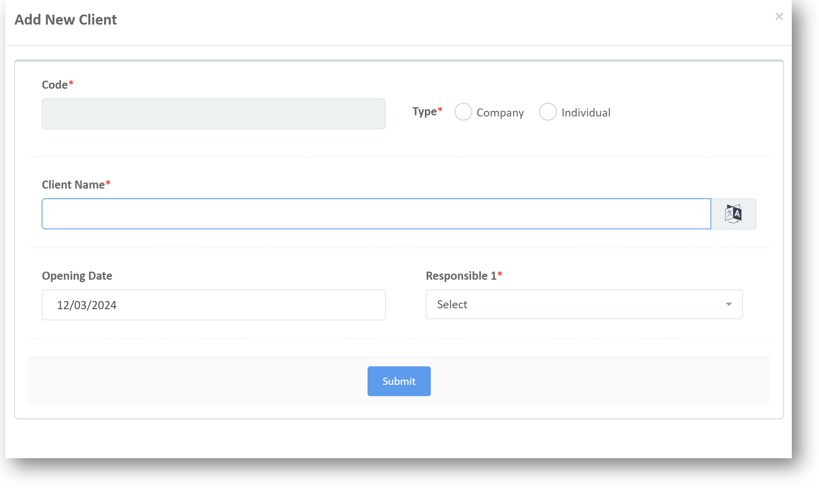This screenshot has height=490, width=819.
Task: Click the 'Responsible 1' field label
Action: 461,276
